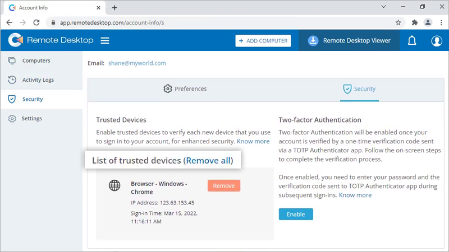
Task: Bookmark this page with the star icon
Action: (x=398, y=22)
